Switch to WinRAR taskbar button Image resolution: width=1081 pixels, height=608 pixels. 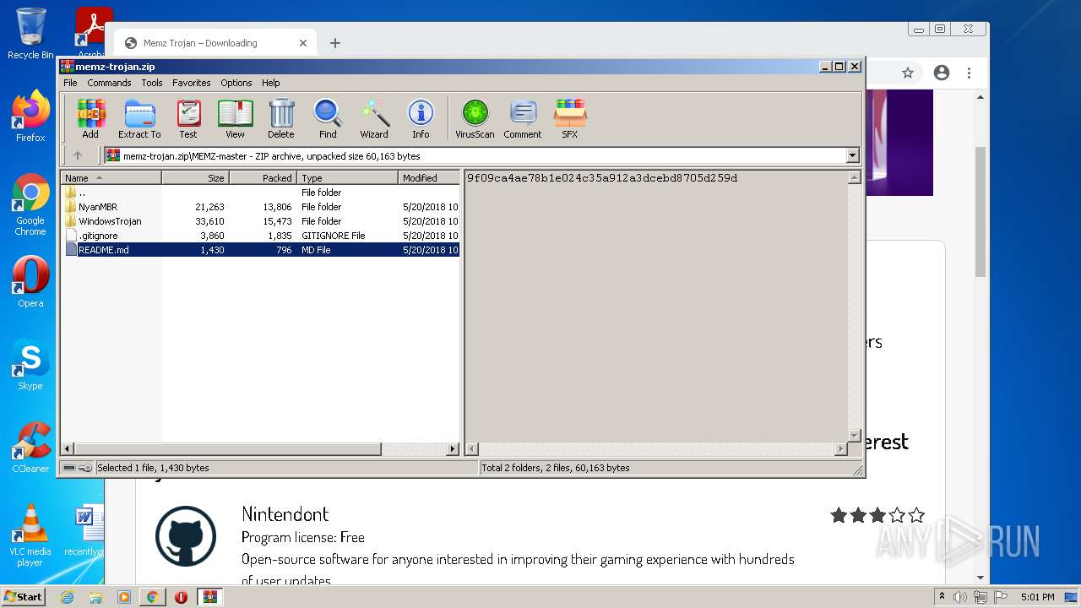coord(210,597)
